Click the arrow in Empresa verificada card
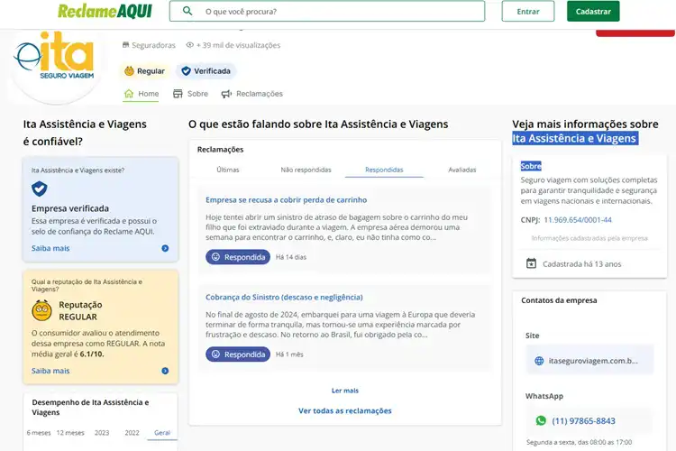 [165, 248]
